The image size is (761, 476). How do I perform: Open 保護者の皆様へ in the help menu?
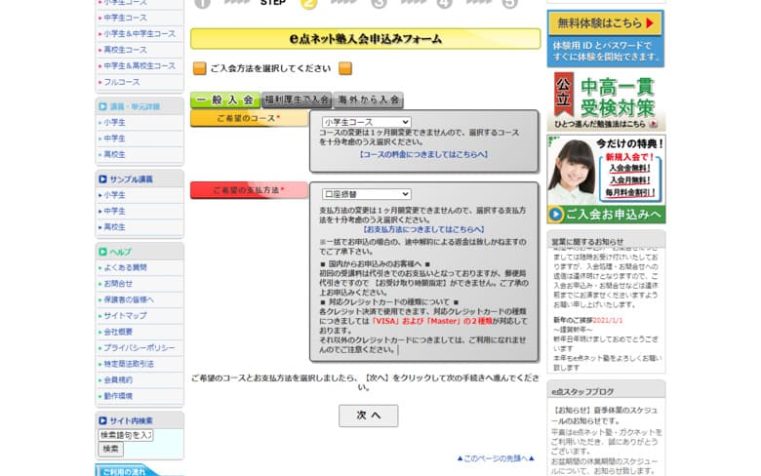pyautogui.click(x=129, y=299)
